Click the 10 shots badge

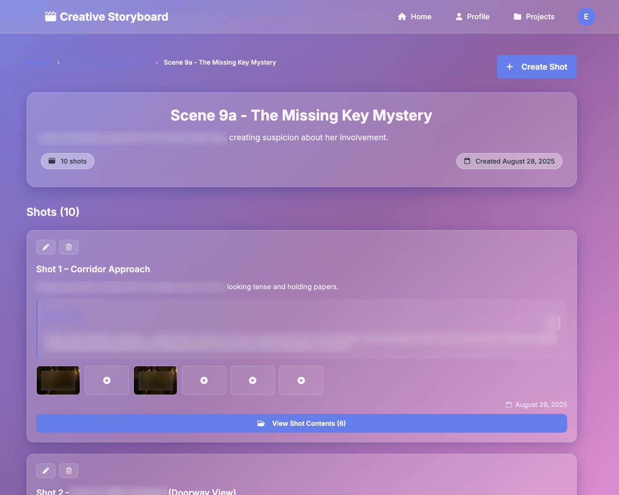click(67, 161)
